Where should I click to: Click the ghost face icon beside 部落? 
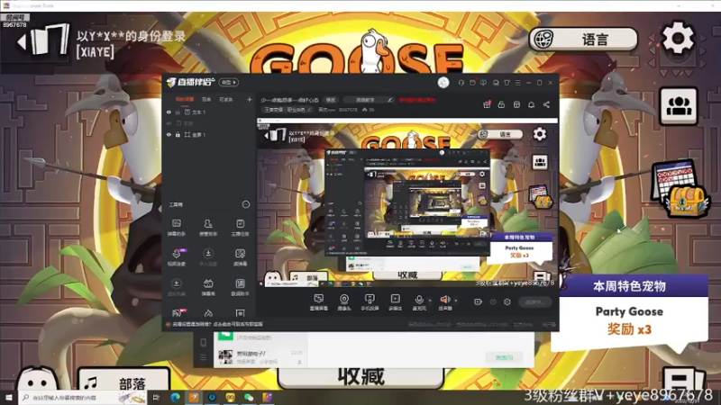[39, 380]
